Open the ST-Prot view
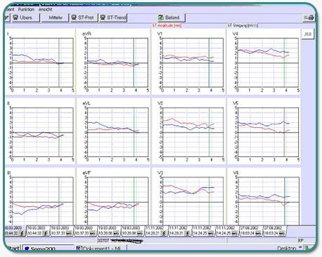Viewport: 322px width, 257px height. (84, 17)
